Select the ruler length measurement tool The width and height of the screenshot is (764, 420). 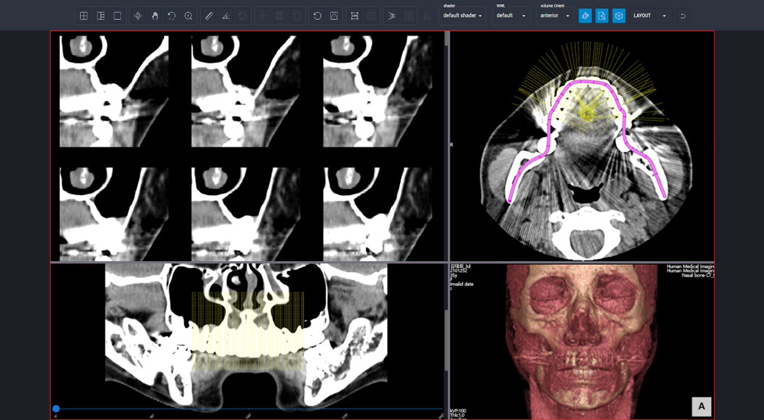209,16
